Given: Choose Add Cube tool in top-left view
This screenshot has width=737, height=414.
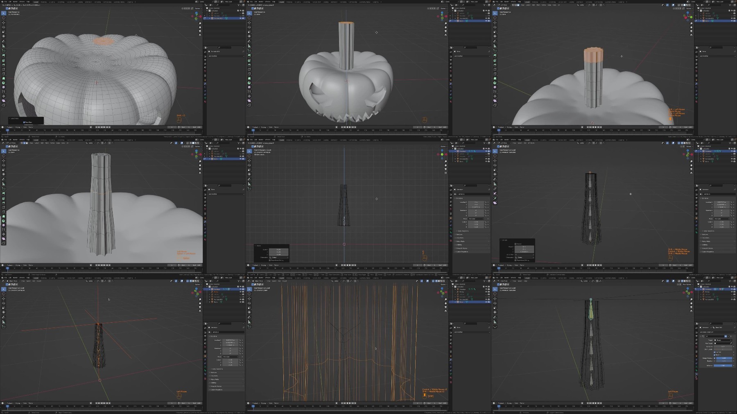Looking at the screenshot, I should pyautogui.click(x=4, y=51).
